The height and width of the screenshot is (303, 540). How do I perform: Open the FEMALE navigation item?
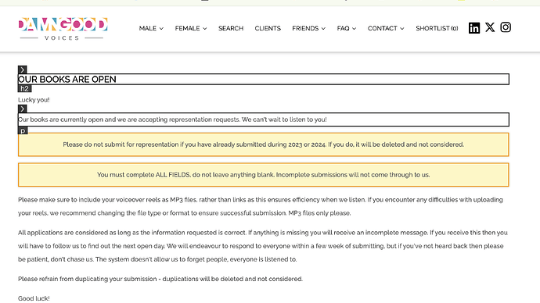pyautogui.click(x=187, y=28)
